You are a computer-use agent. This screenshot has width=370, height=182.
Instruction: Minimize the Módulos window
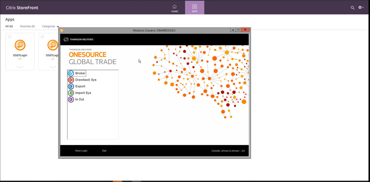[x=233, y=30]
